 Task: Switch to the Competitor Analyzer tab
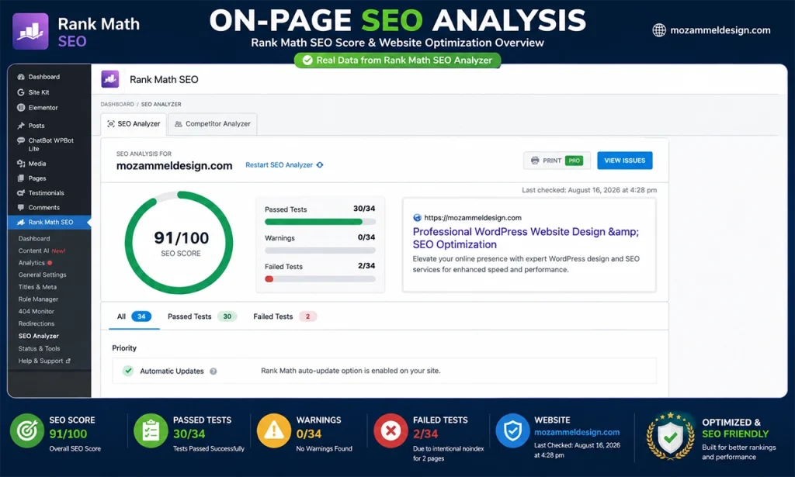click(x=213, y=124)
